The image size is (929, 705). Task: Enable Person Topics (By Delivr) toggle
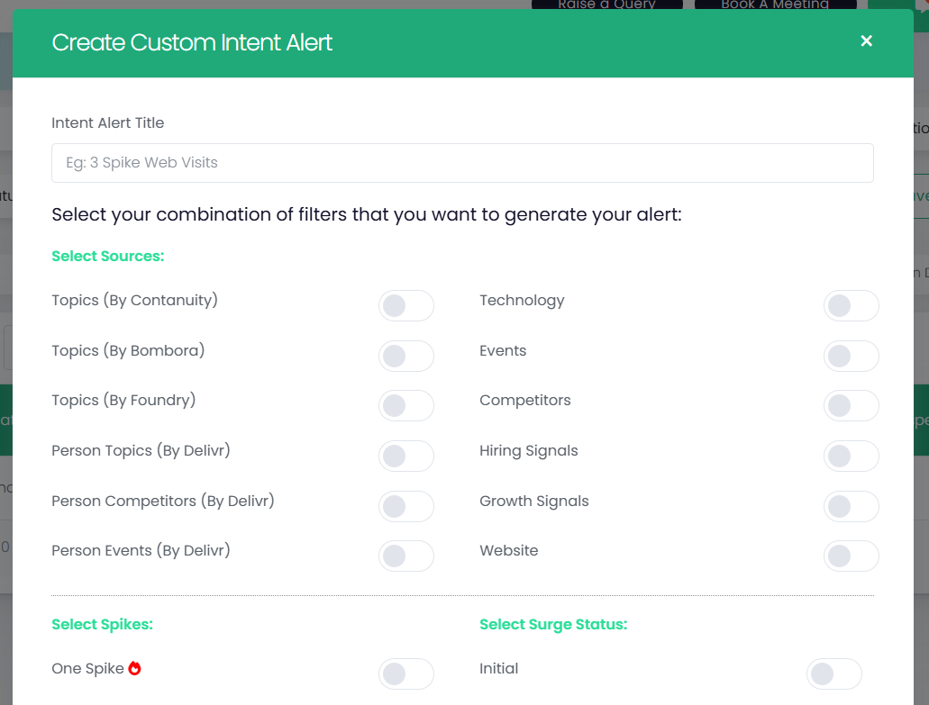click(x=405, y=456)
